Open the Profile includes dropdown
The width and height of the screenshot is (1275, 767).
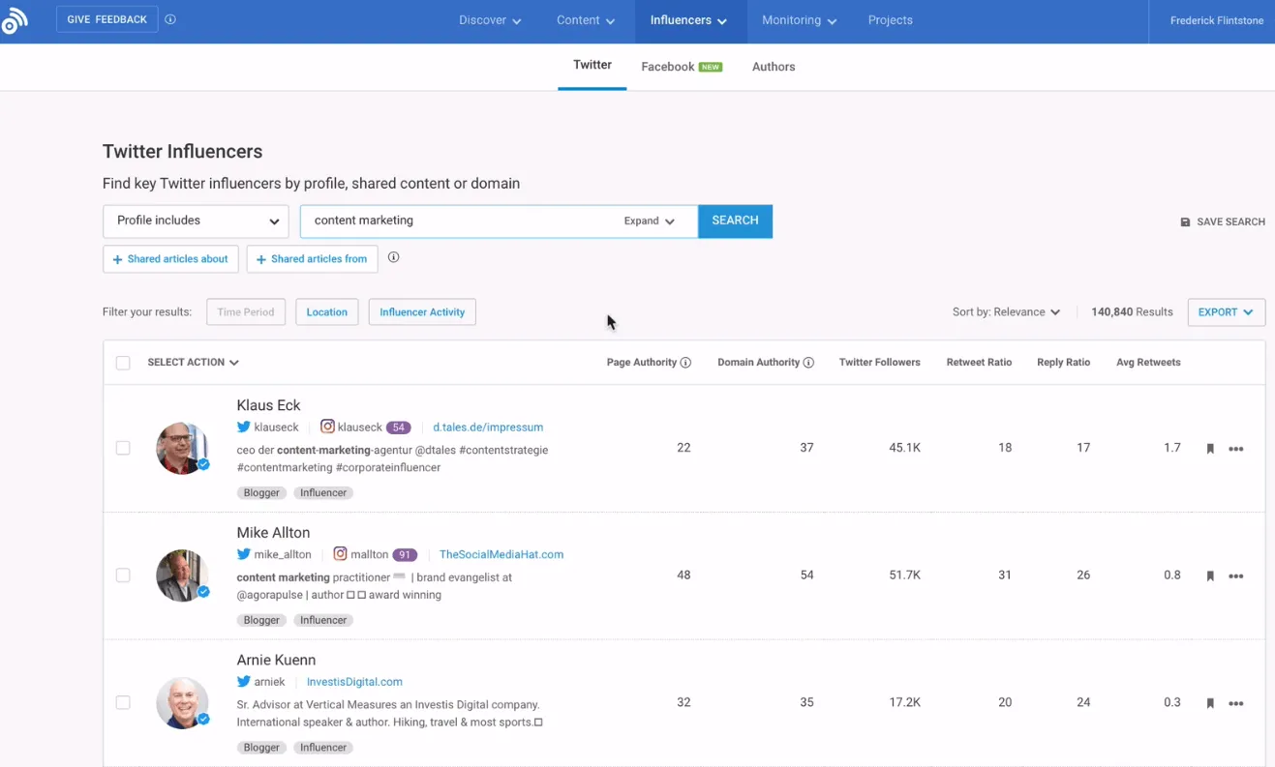click(196, 221)
